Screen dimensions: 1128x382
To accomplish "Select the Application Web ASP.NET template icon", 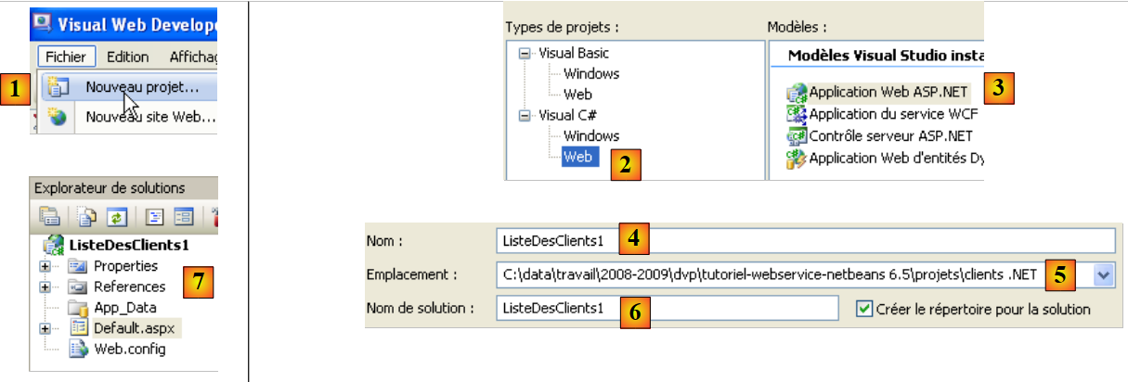I will (x=797, y=92).
